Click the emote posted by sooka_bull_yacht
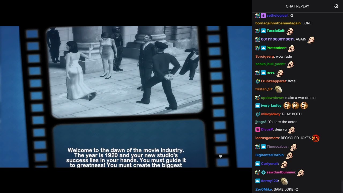Screen dimensions: 343x193 pyautogui.click(x=290, y=64)
